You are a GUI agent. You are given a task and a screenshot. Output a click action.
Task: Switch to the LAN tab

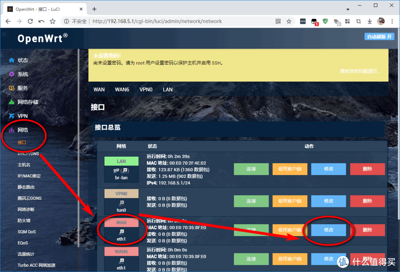click(168, 89)
